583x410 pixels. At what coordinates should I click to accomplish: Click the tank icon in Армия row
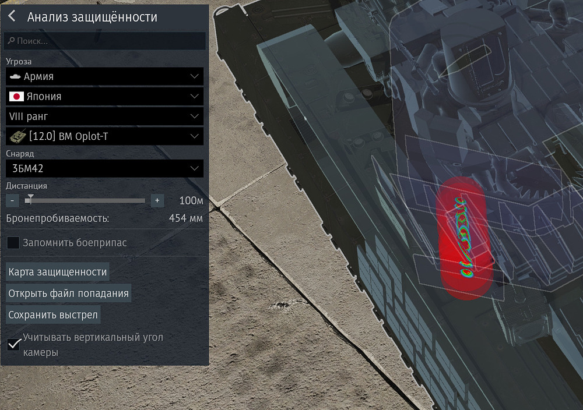pyautogui.click(x=15, y=76)
